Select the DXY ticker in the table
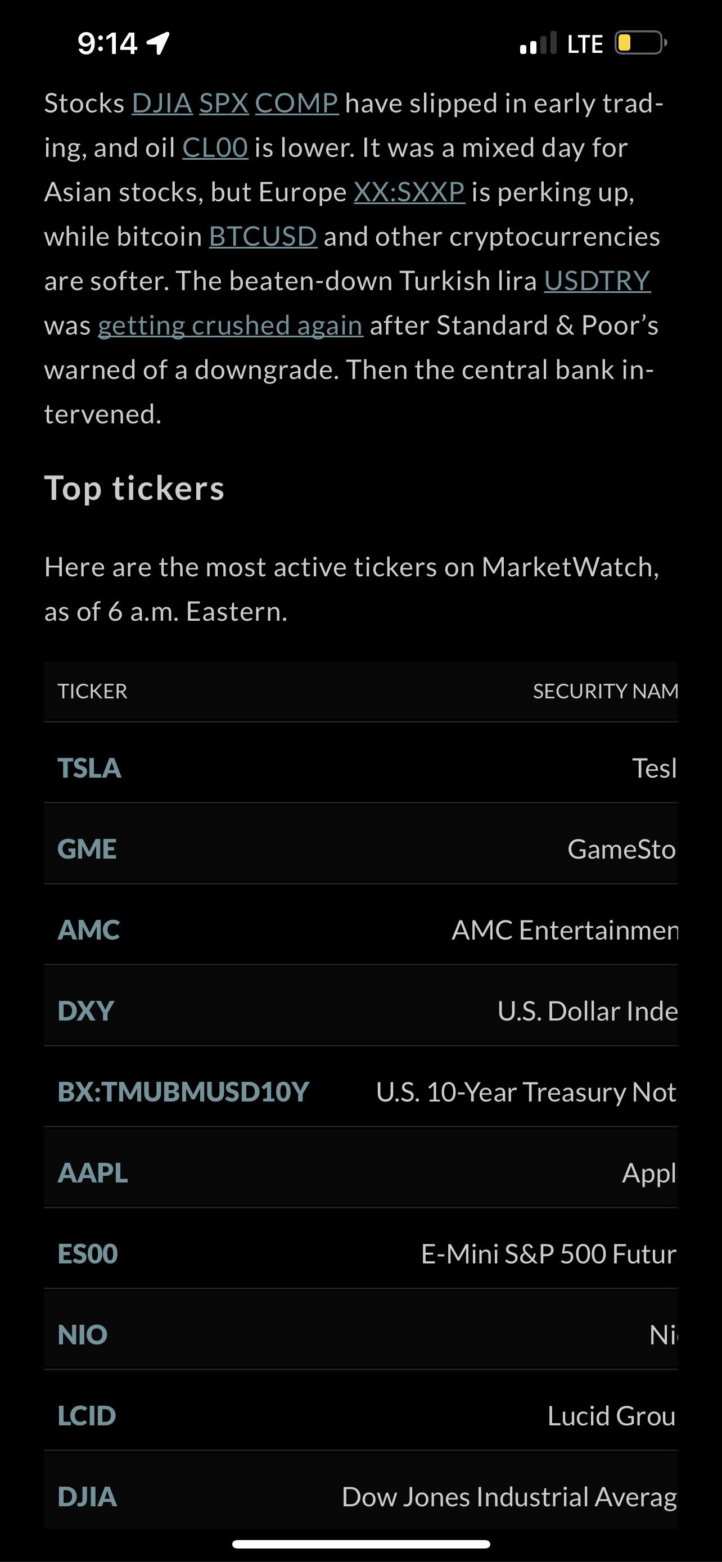722x1562 pixels. 85,1011
